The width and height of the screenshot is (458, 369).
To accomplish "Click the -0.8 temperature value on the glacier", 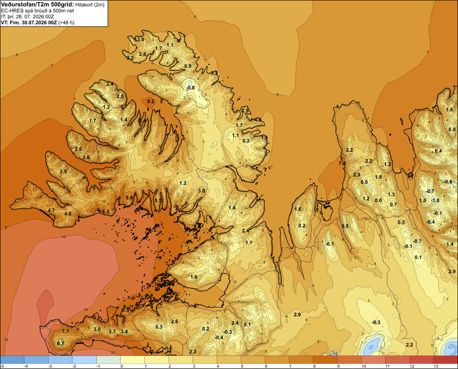I will click(191, 88).
